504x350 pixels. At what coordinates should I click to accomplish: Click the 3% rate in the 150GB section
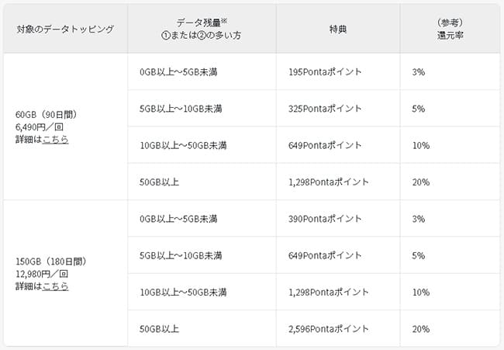(x=419, y=219)
